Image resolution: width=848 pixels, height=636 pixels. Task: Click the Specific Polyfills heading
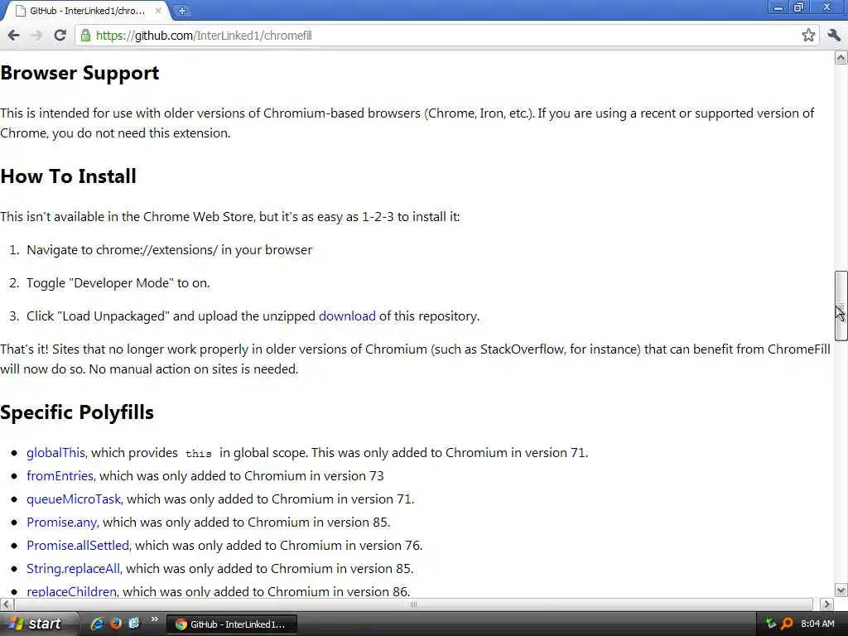77,412
